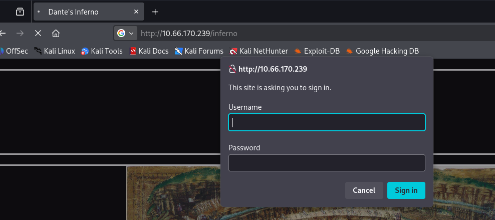The image size is (495, 220).
Task: Focus the Username input field
Action: (327, 122)
